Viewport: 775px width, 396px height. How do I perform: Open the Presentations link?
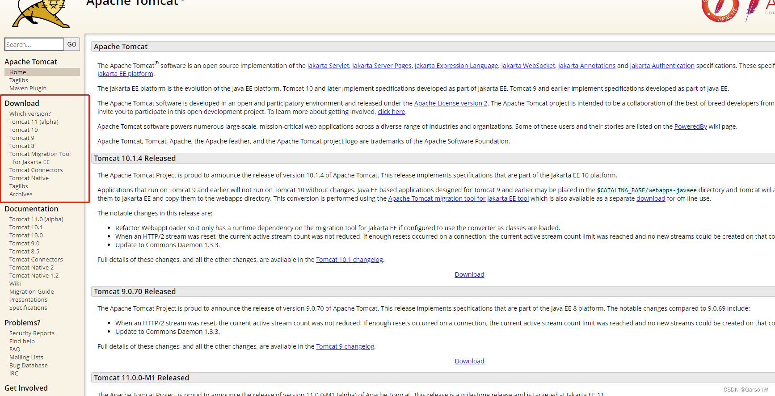coord(28,299)
